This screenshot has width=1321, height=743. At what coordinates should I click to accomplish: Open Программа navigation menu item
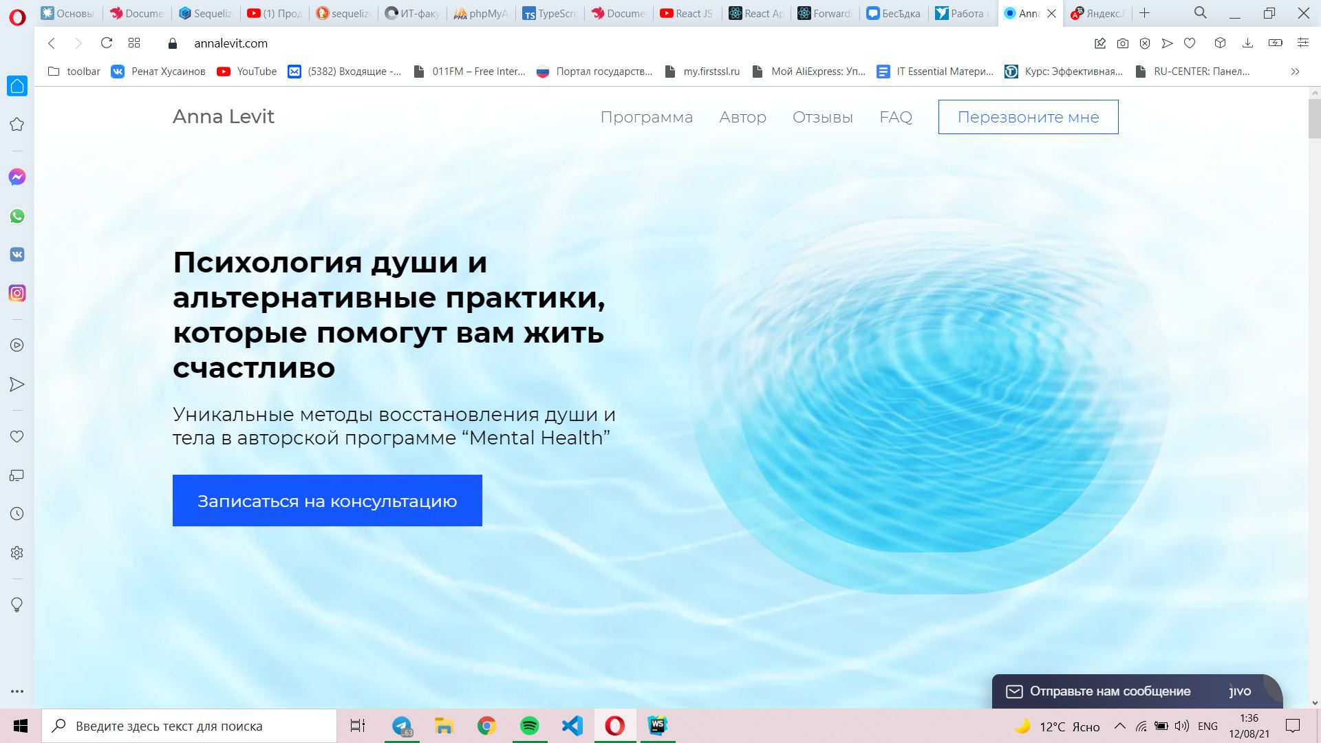click(x=646, y=117)
